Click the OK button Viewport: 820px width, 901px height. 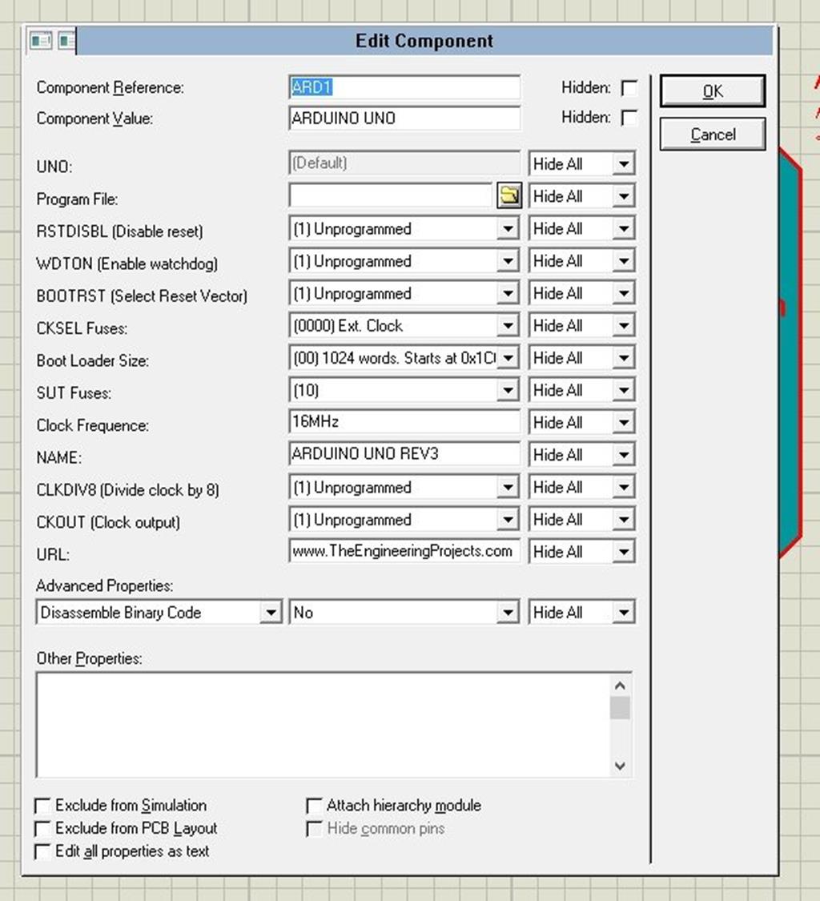coord(711,91)
